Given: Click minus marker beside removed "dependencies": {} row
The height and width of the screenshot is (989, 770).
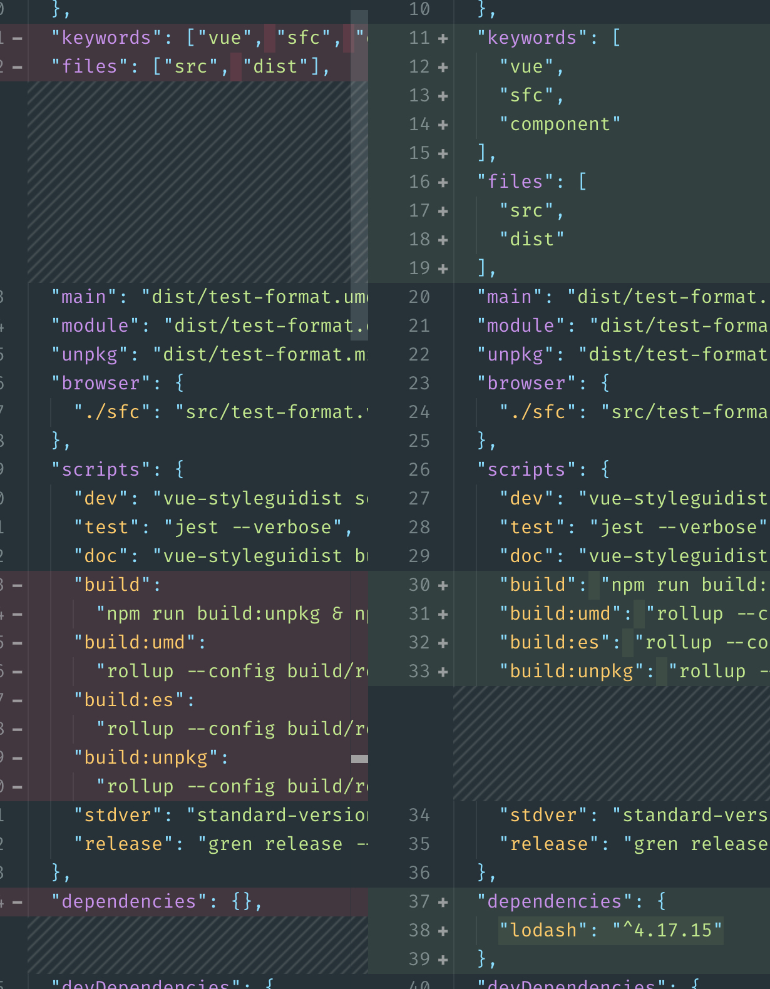Looking at the screenshot, I should pyautogui.click(x=18, y=902).
